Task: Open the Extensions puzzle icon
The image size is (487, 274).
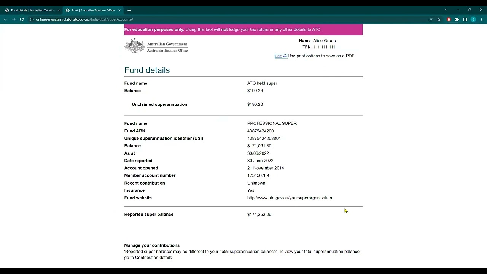Action: 457,19
